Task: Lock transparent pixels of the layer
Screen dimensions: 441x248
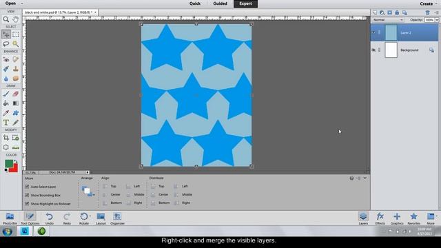Action: click(x=404, y=12)
